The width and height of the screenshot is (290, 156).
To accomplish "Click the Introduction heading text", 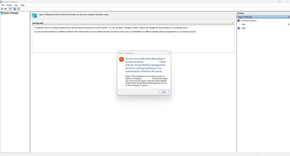I will (x=38, y=23).
